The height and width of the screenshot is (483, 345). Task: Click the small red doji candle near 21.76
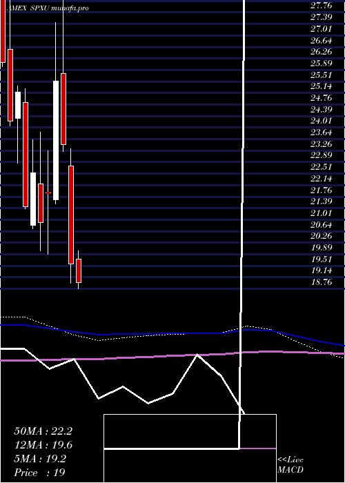point(48,193)
